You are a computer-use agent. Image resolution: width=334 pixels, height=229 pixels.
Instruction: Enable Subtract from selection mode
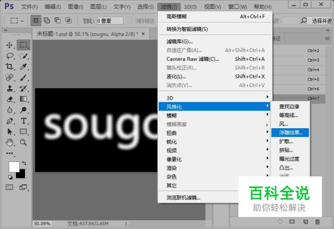(x=57, y=20)
